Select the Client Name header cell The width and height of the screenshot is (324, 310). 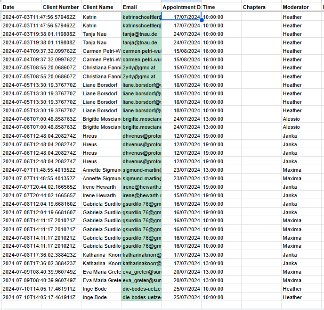(x=101, y=7)
